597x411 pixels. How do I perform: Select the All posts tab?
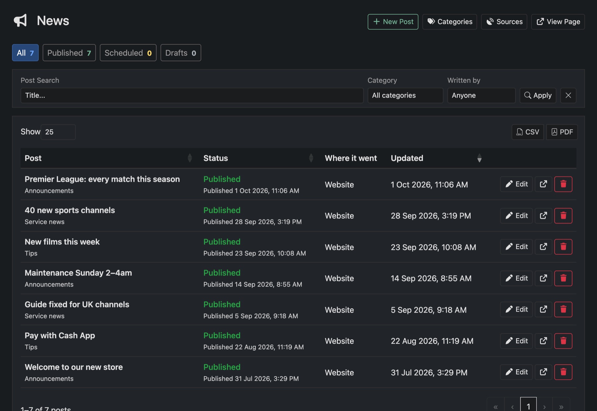25,53
